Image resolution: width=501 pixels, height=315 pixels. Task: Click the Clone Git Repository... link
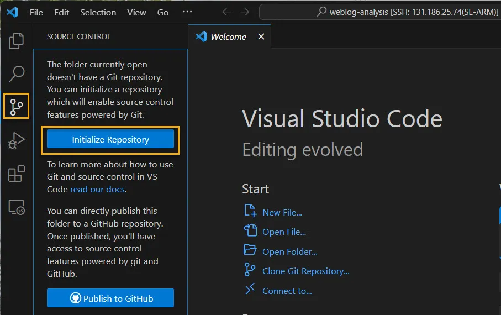(x=306, y=271)
